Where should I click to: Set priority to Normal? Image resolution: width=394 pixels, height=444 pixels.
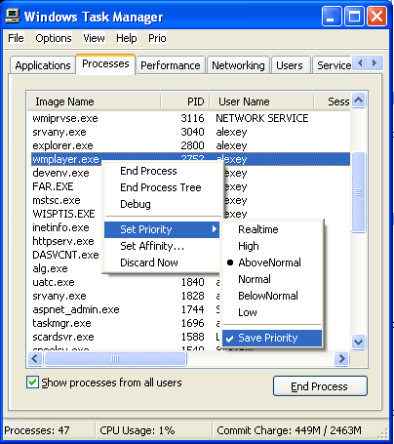coord(272,279)
